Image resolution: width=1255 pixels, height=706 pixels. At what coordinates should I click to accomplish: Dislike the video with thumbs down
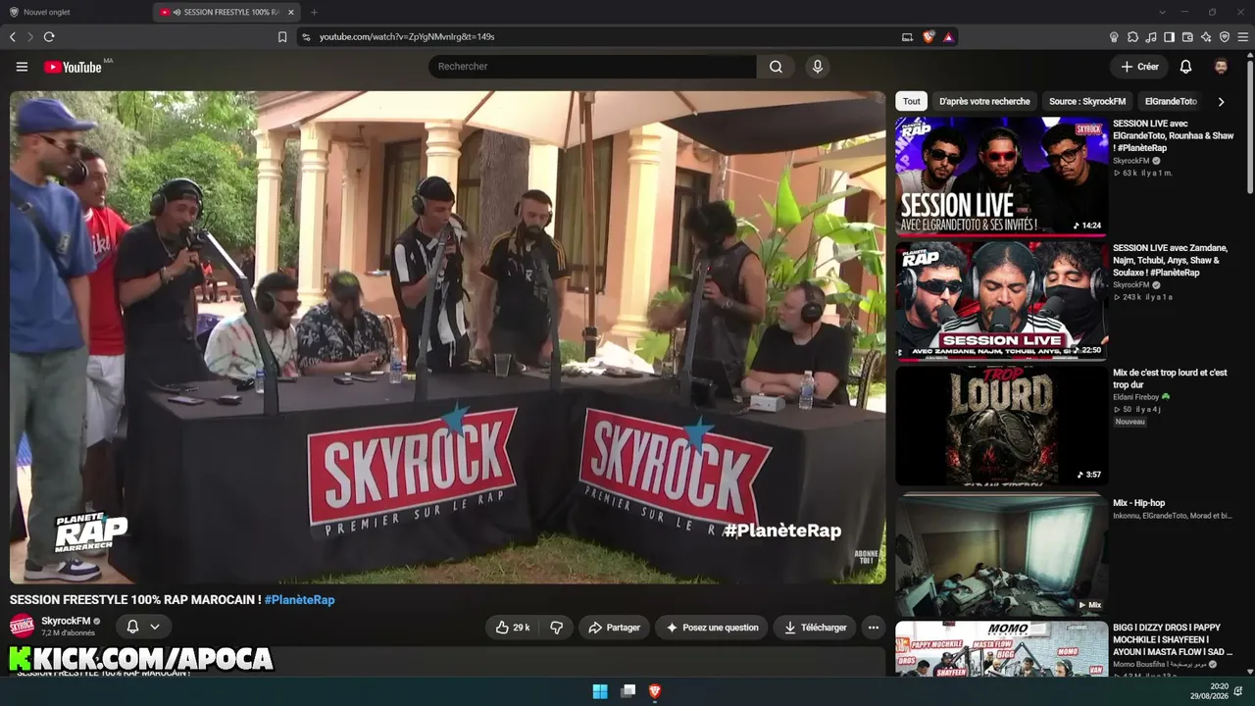[556, 628]
